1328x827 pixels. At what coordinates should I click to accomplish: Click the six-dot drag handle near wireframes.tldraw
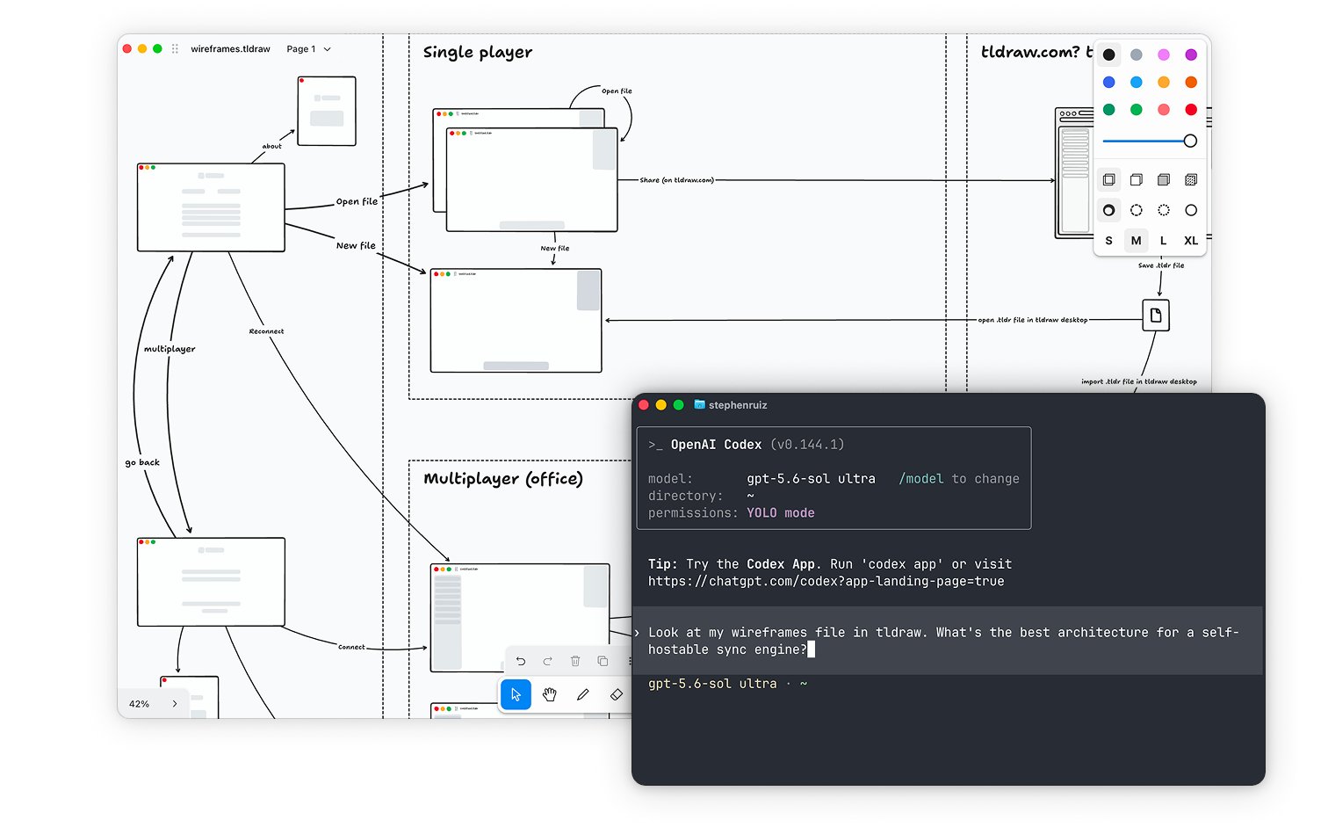pyautogui.click(x=175, y=49)
